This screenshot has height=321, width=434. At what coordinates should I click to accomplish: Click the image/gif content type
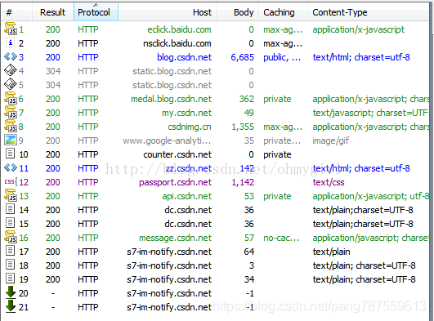(331, 140)
